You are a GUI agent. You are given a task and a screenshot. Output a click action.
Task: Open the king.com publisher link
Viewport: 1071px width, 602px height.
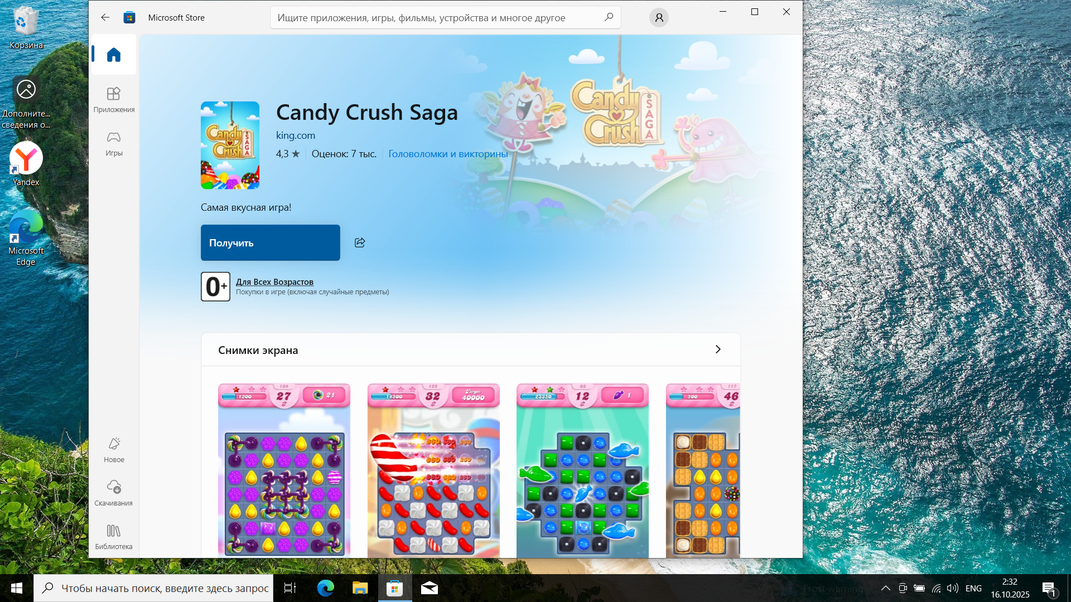click(296, 135)
